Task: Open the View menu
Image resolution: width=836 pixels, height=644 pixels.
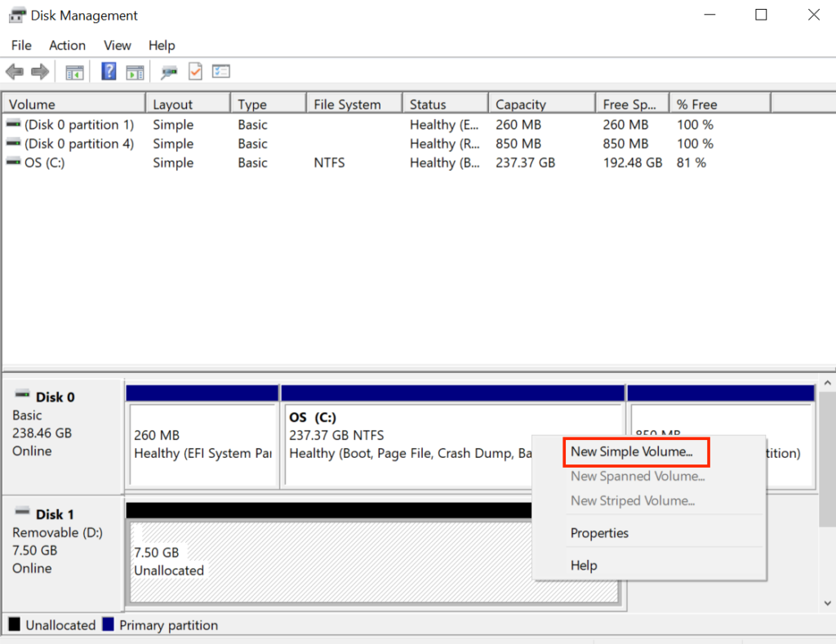Action: pos(118,46)
